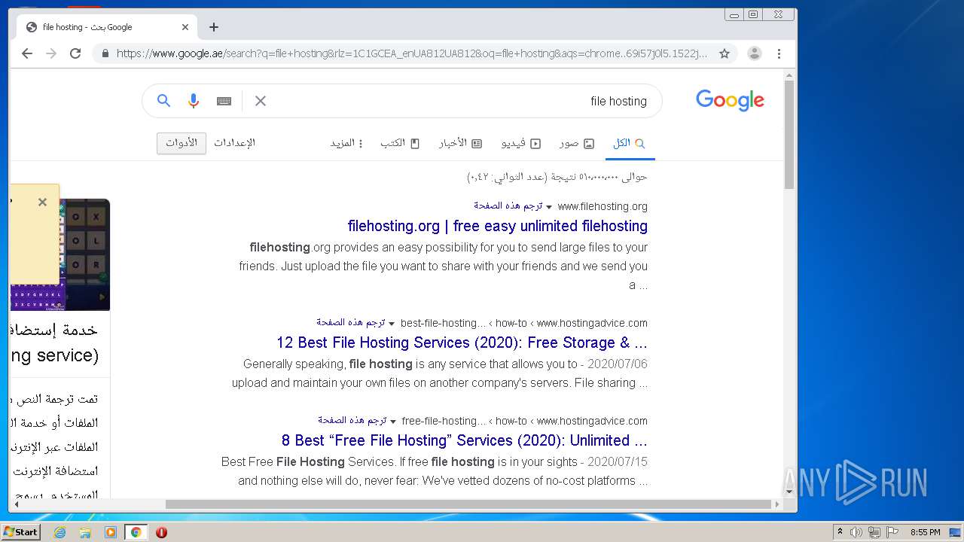The height and width of the screenshot is (542, 964).
Task: Open 'filehosting.org | free easy unlimited filehosting' result
Action: click(497, 226)
